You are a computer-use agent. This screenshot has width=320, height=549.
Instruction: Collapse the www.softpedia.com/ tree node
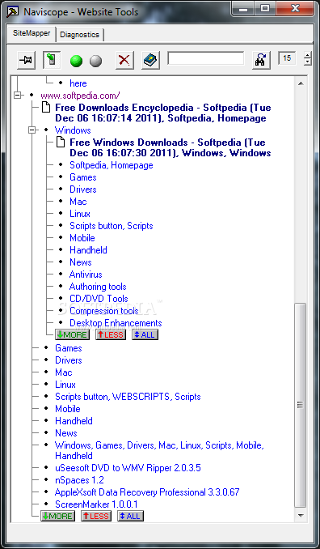(x=17, y=95)
